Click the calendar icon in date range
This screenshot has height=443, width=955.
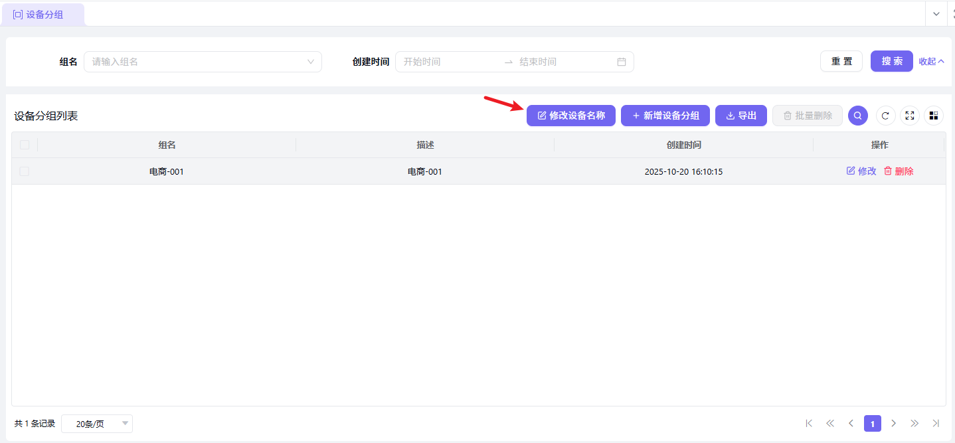(x=622, y=62)
